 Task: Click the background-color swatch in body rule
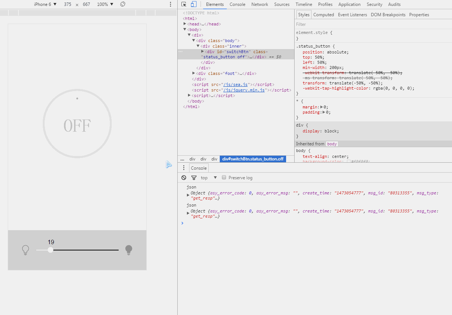click(x=349, y=162)
